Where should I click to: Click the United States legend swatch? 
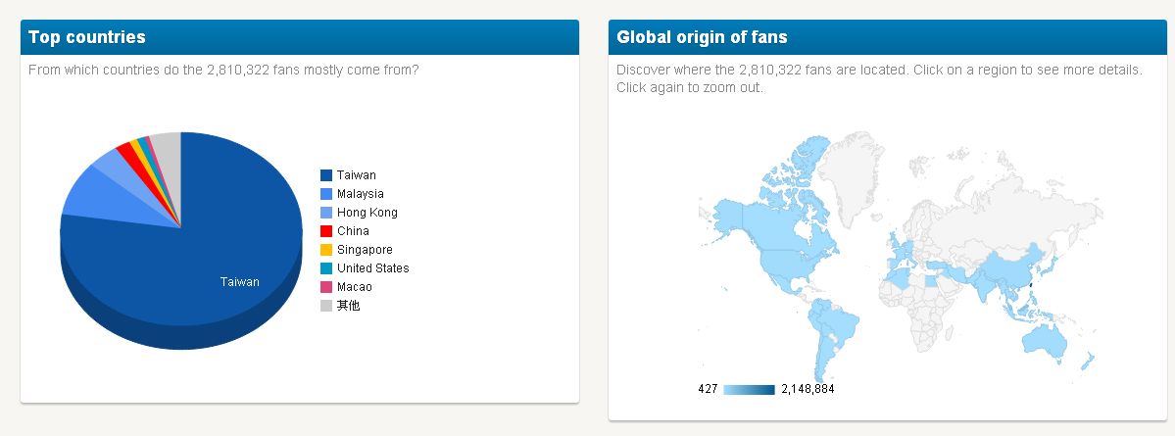point(326,268)
